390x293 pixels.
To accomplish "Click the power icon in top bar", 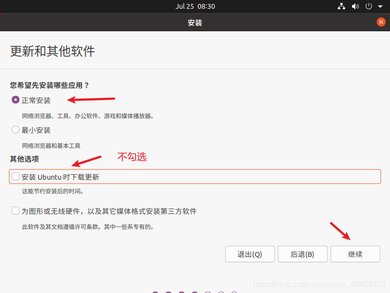I will click(369, 6).
